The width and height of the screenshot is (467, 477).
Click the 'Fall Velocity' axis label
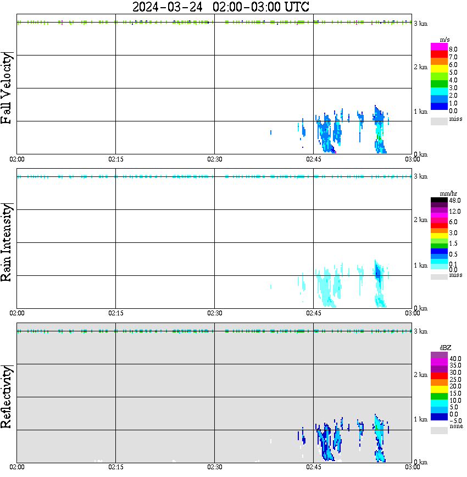(6, 88)
